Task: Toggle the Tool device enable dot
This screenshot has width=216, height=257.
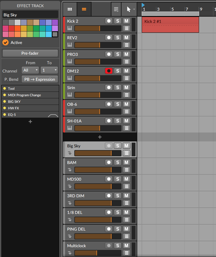Action: (x=4, y=88)
